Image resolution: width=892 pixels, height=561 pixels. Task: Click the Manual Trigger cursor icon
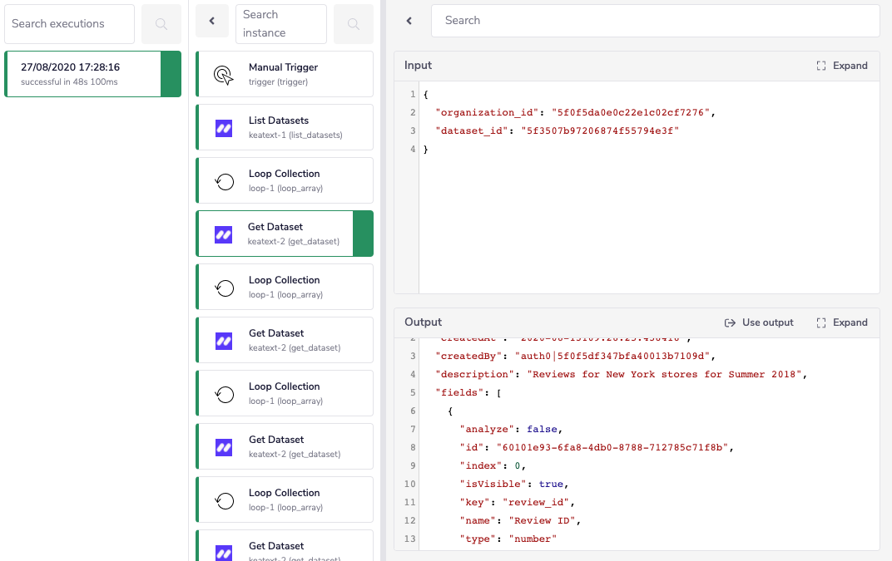[224, 75]
